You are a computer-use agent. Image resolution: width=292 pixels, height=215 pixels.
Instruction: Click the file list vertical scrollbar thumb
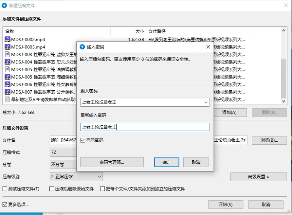[x=284, y=78]
